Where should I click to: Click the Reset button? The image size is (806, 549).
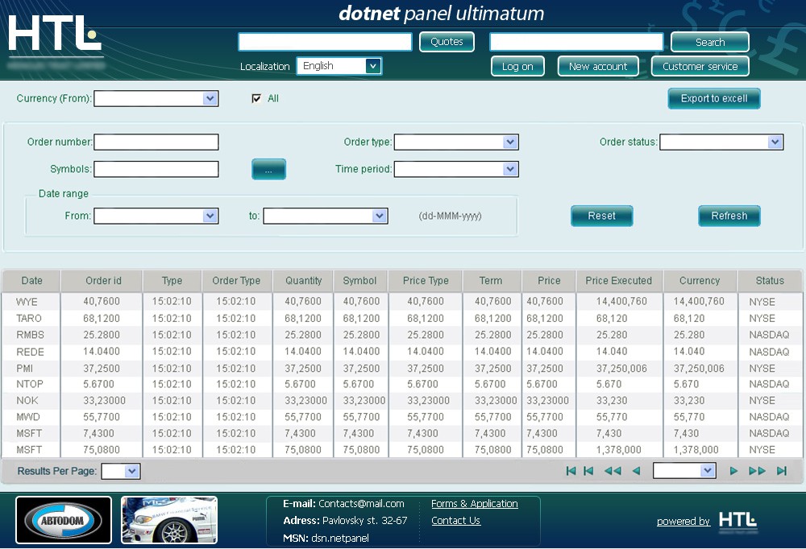point(602,216)
